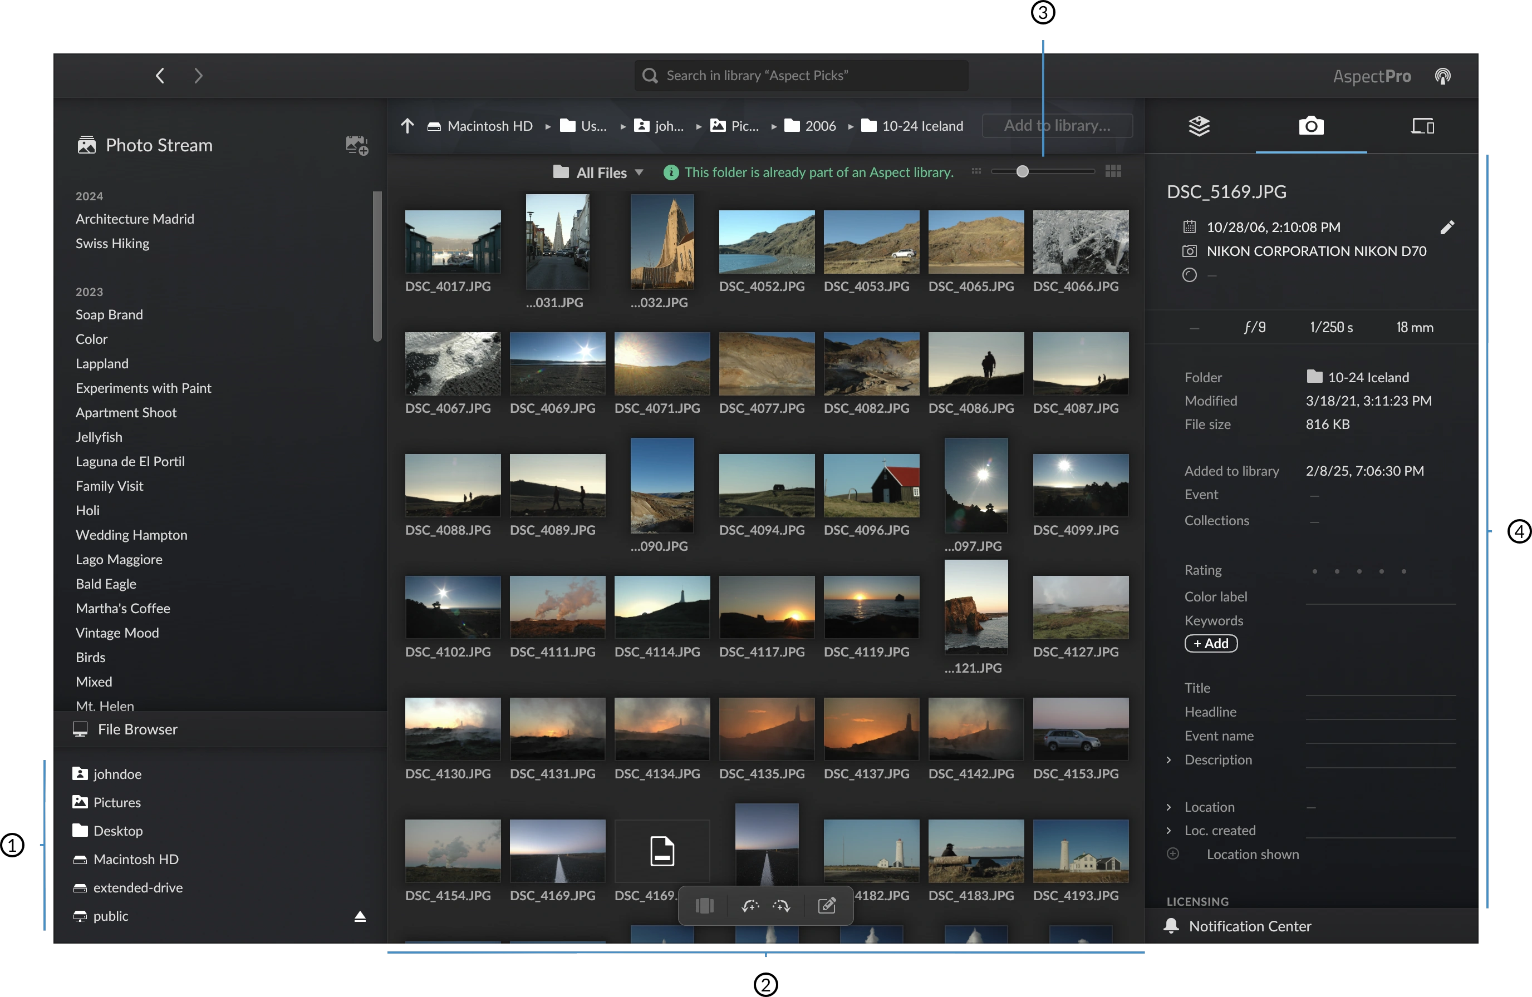This screenshot has width=1532, height=997.
Task: Click the Photo Stream picture icon
Action: pos(86,145)
